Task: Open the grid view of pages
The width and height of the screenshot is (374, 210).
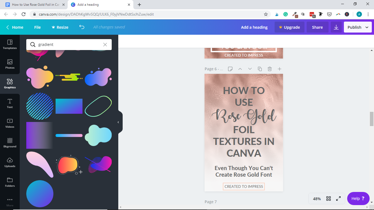Action: (329, 199)
